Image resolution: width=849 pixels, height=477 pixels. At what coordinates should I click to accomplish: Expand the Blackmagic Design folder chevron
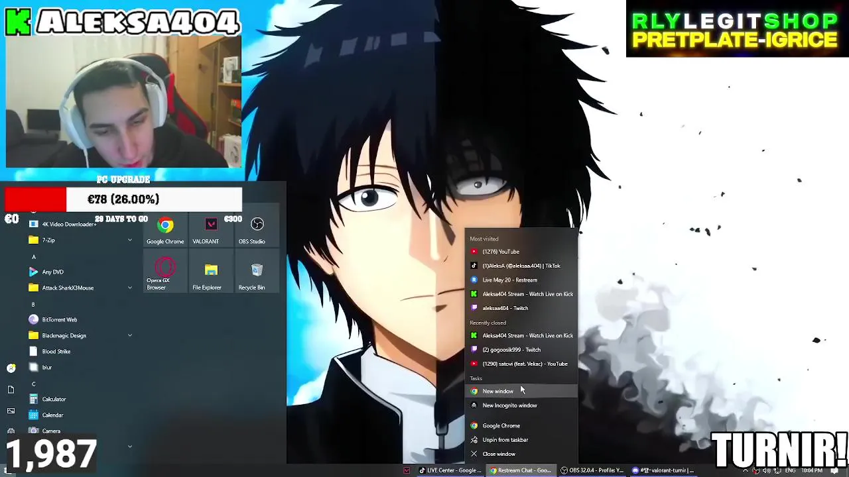[x=130, y=335]
